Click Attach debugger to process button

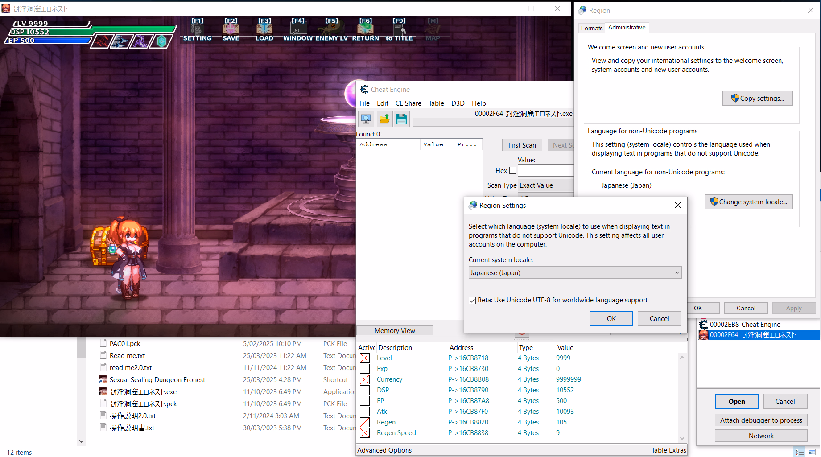click(x=761, y=420)
